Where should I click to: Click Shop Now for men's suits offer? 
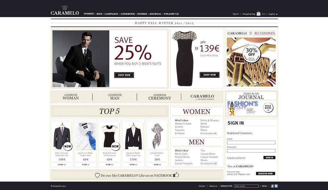tap(124, 75)
